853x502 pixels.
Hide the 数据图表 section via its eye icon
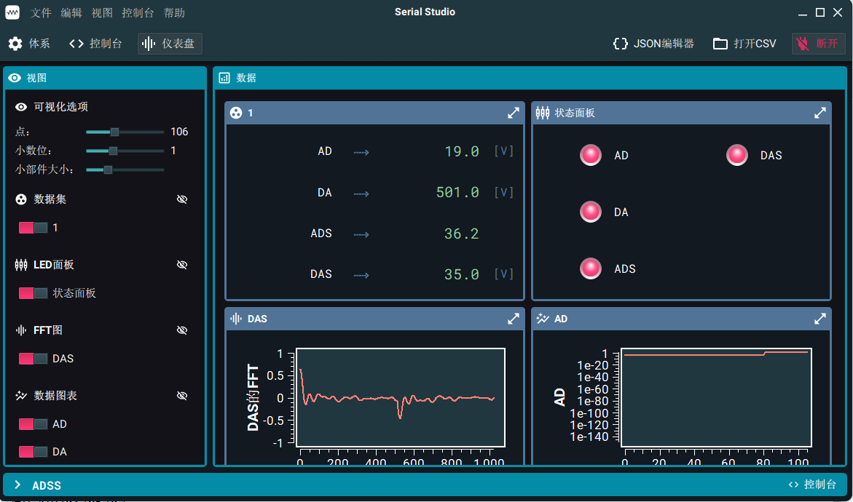pos(182,395)
